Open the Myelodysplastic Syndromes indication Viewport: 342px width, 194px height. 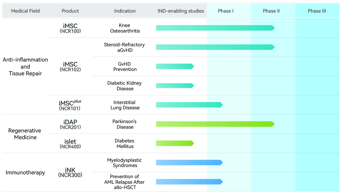tap(125, 163)
